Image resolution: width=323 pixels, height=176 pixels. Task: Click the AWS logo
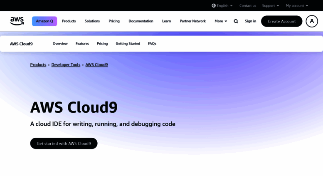(x=17, y=21)
